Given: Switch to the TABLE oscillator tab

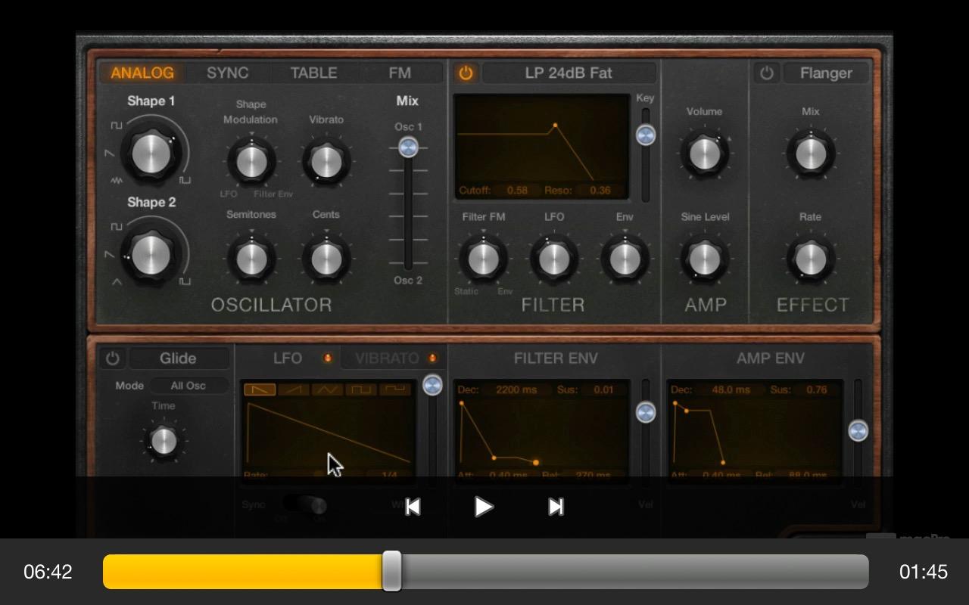Looking at the screenshot, I should click(x=313, y=73).
